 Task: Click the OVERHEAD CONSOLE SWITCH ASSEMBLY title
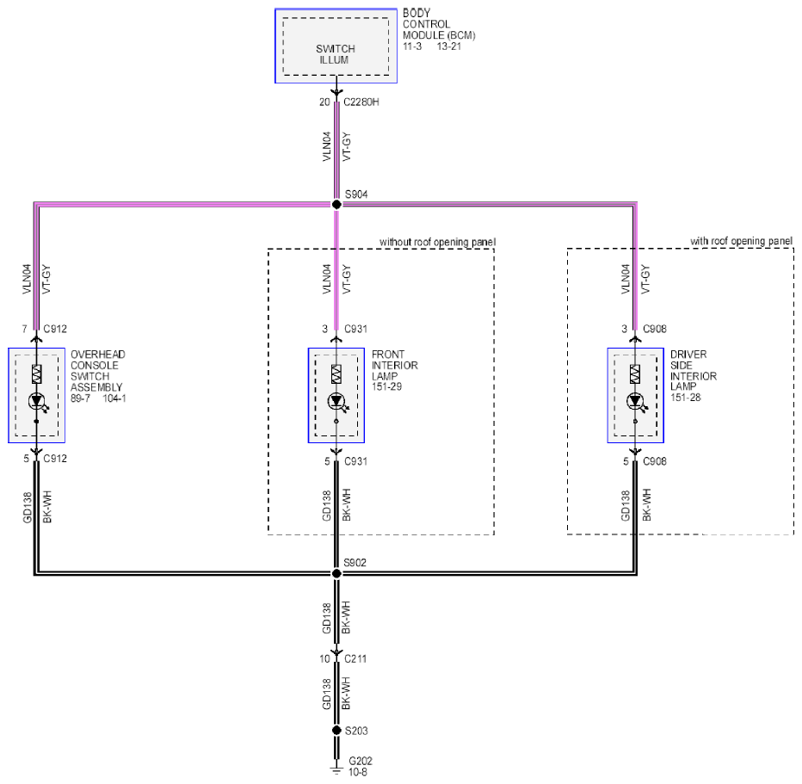(98, 371)
